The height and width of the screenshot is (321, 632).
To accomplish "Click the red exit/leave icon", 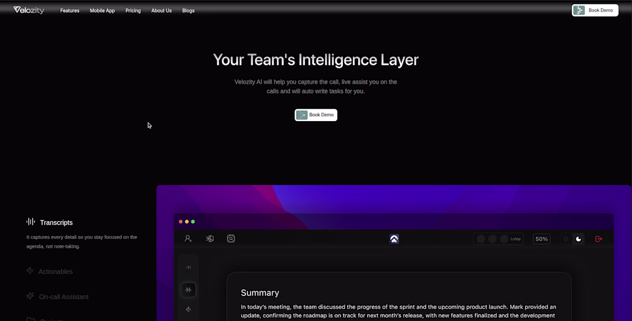I will coord(599,239).
